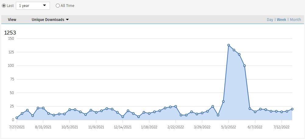The image size is (305, 139).
Task: Click the 10/5/2021 x-axis date label
Action: (70, 127)
